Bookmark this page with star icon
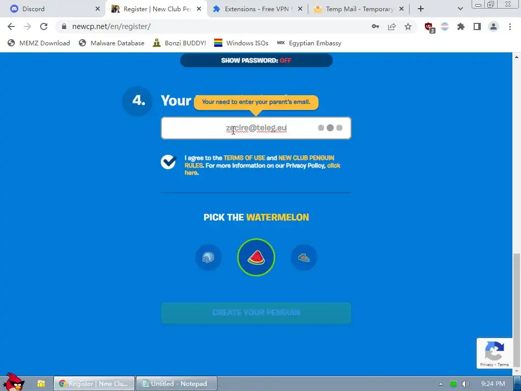This screenshot has height=391, width=521. click(408, 26)
